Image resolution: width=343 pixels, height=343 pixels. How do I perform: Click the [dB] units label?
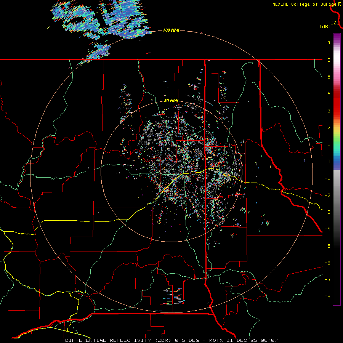[x=325, y=26]
